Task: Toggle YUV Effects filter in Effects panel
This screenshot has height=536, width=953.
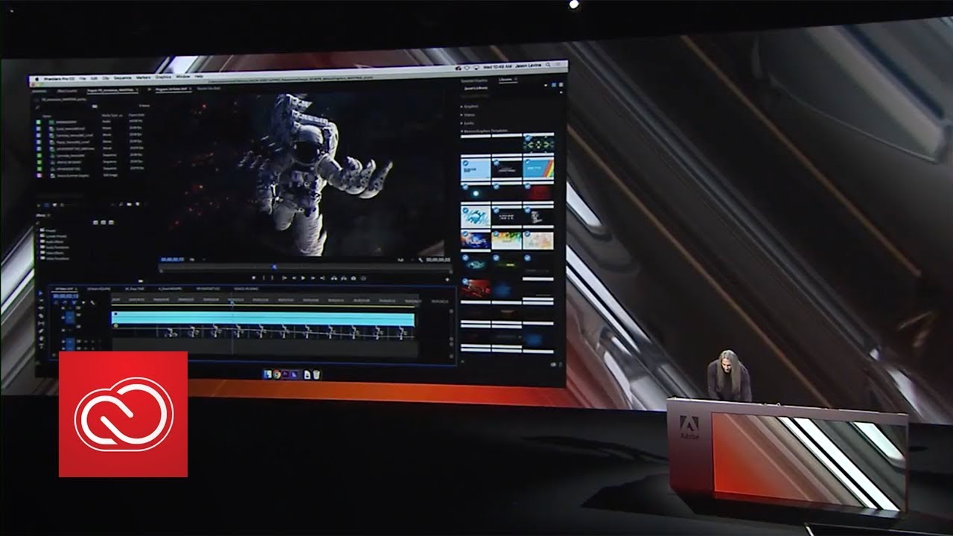Action: 111,223
